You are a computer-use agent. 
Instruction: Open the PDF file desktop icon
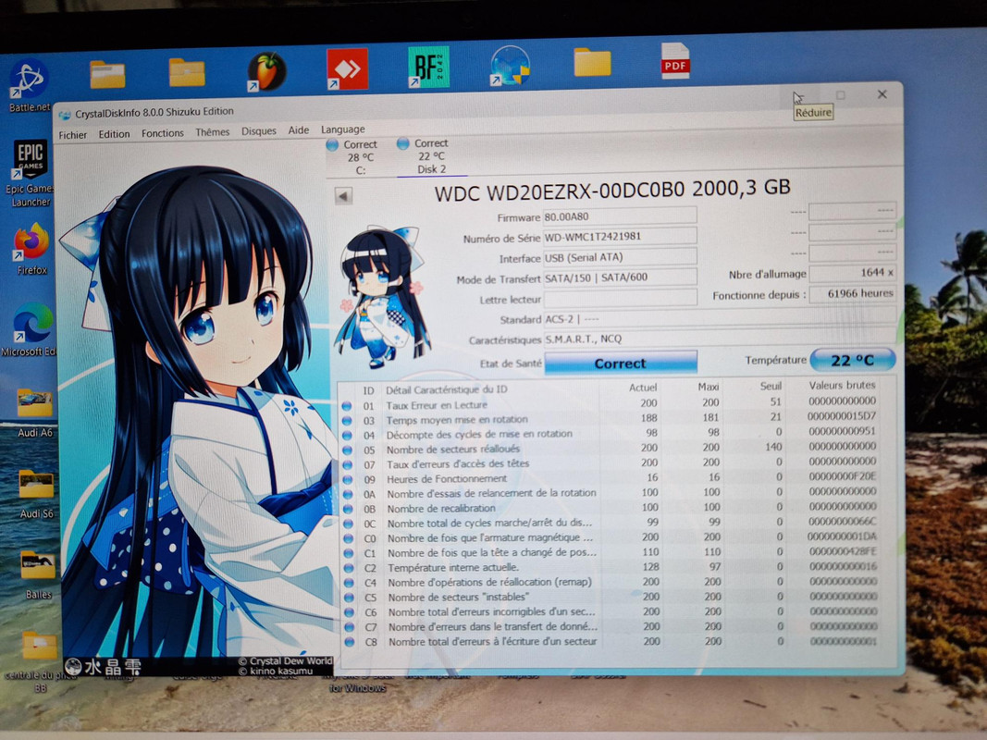tap(674, 61)
